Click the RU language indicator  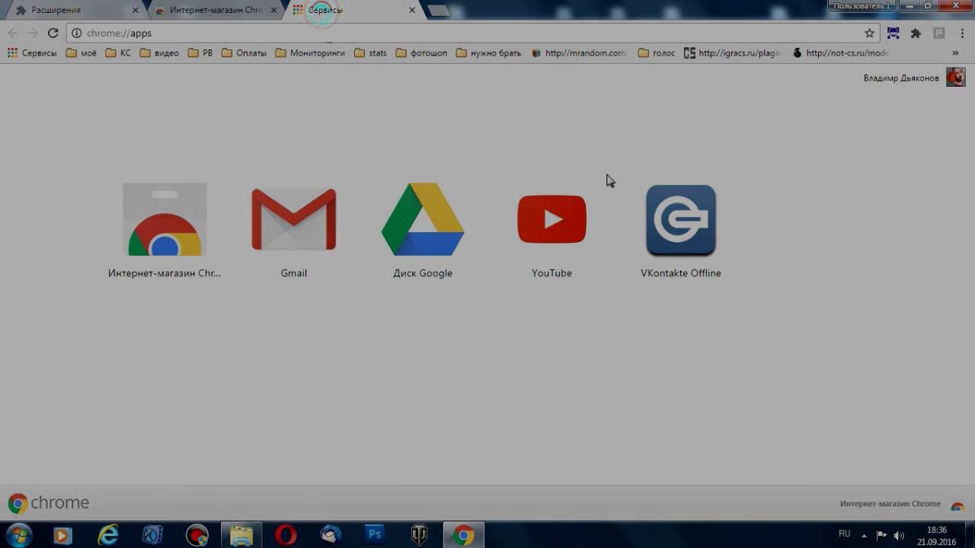844,534
